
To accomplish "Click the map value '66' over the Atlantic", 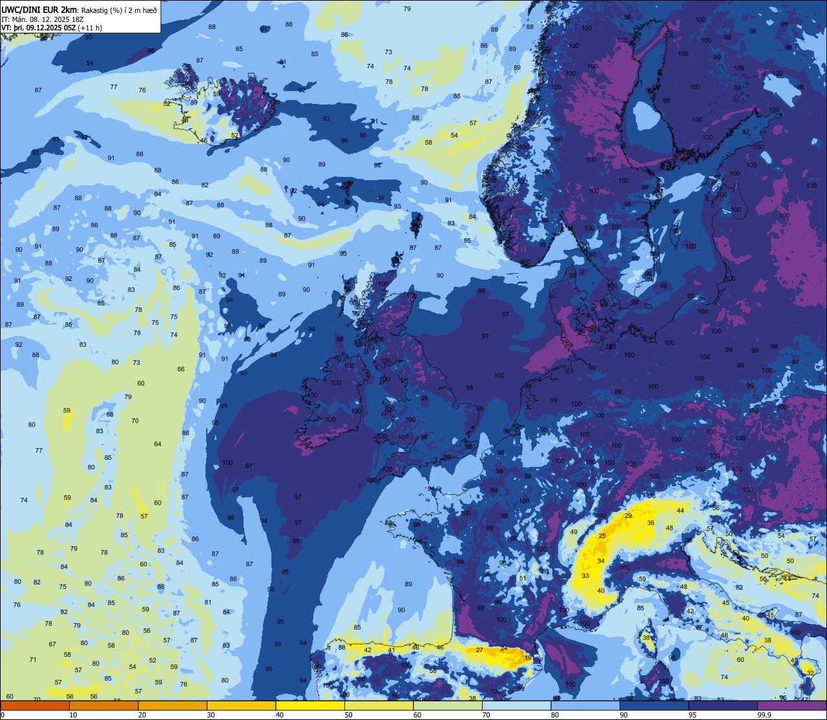I will [181, 369].
